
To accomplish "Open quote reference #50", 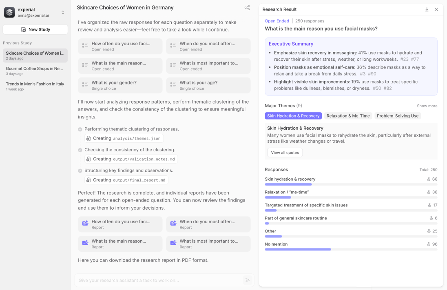I will pyautogui.click(x=377, y=89).
